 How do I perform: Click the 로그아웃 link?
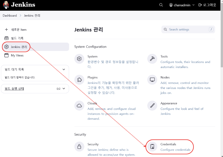[x=207, y=5]
